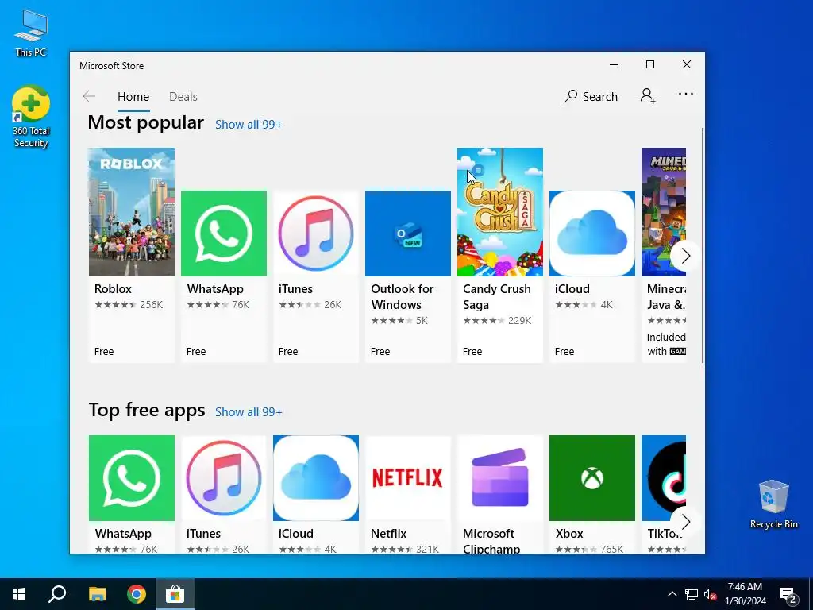Select the This PC desktop icon

point(31,32)
